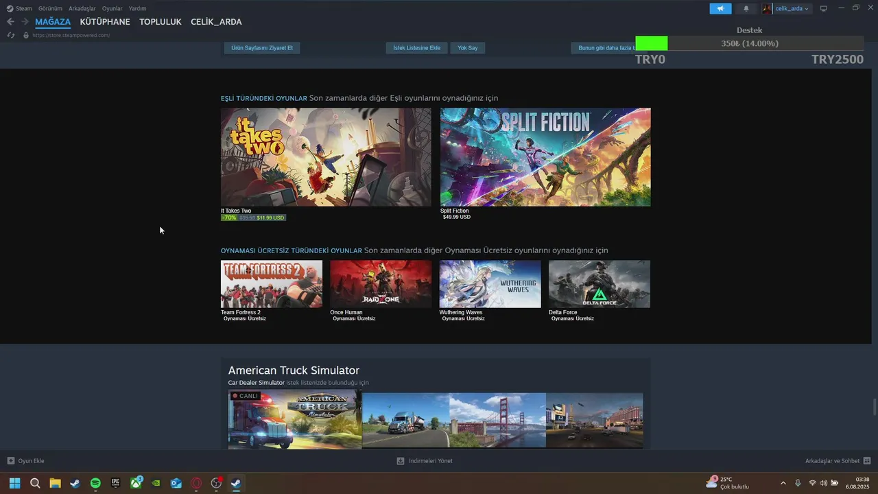This screenshot has height=494, width=878.
Task: Click the Oyun Ekle plus icon
Action: 10,461
